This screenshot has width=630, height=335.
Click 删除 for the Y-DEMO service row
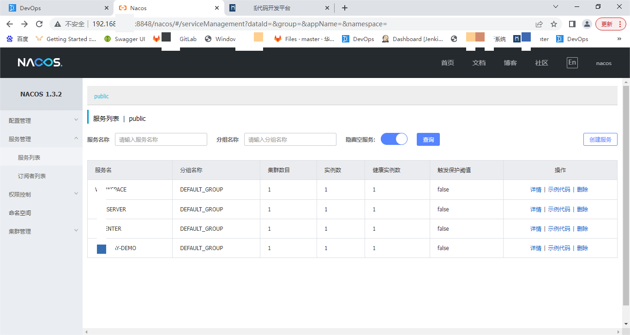point(582,248)
